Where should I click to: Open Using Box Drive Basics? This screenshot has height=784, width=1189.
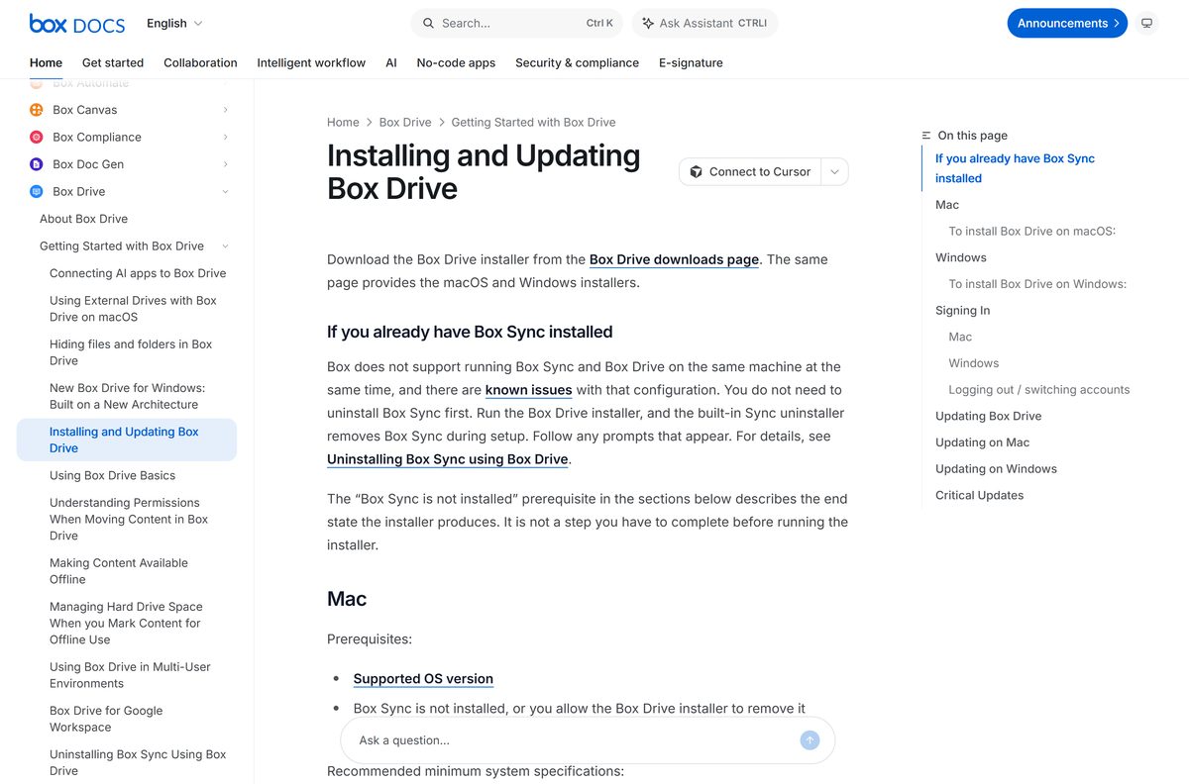pyautogui.click(x=112, y=475)
